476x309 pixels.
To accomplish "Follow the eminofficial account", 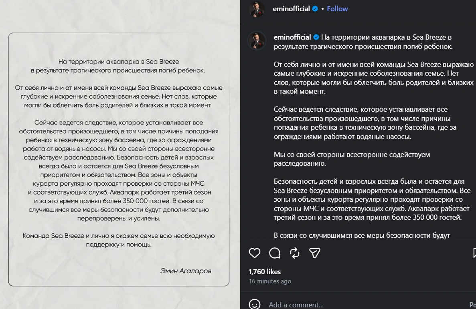I will coord(337,9).
